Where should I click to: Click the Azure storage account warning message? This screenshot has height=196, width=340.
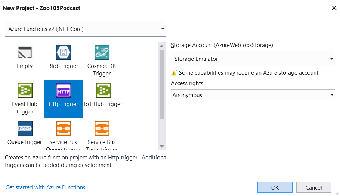249,73
